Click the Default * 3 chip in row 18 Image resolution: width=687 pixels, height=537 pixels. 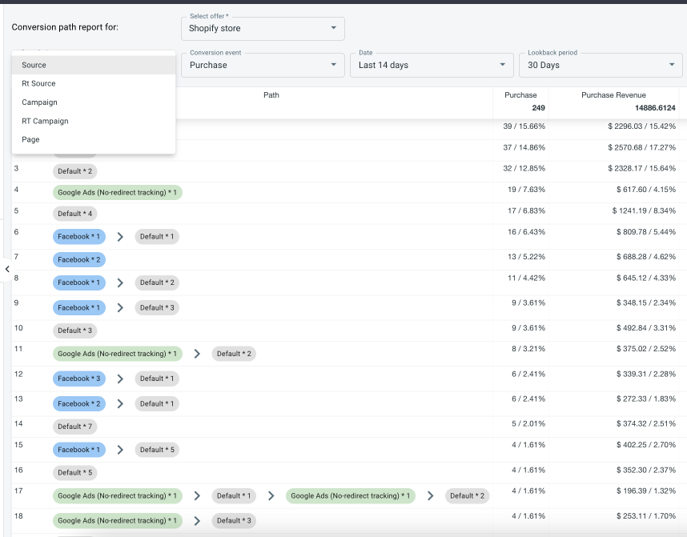234,521
